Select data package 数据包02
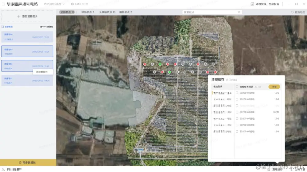 27,66
